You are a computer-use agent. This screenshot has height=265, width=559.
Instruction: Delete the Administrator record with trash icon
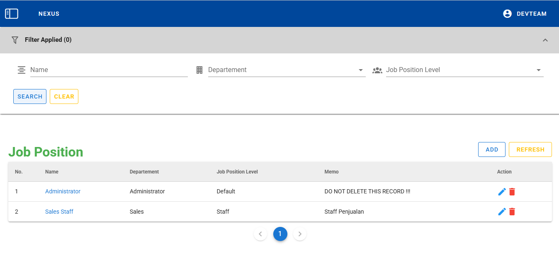(x=512, y=192)
